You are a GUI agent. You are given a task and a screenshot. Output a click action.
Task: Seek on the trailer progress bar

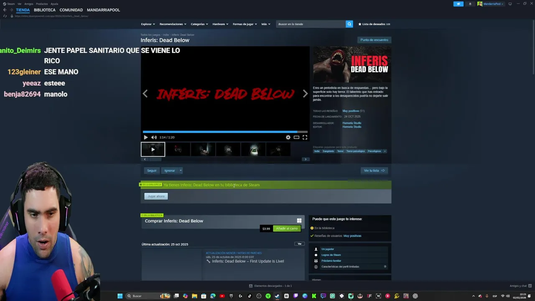[225, 132]
